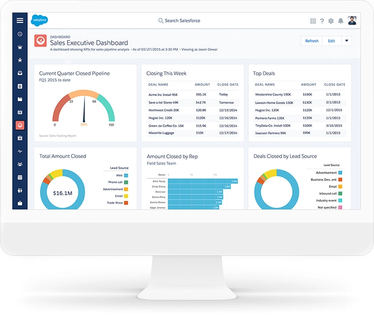The width and height of the screenshot is (374, 317).
Task: Open Green Jar Coffee Co. 16K deal
Action: click(166, 126)
